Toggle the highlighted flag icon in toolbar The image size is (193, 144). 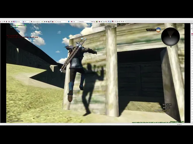point(109,22)
